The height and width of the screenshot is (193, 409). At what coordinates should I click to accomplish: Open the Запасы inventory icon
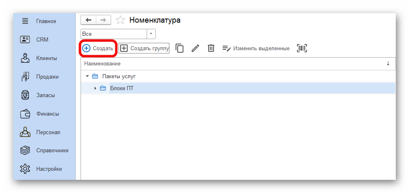click(x=25, y=95)
